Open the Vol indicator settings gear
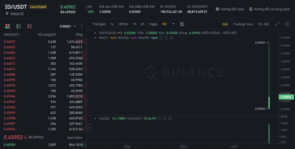The height and width of the screenshot is (149, 295). point(164,118)
